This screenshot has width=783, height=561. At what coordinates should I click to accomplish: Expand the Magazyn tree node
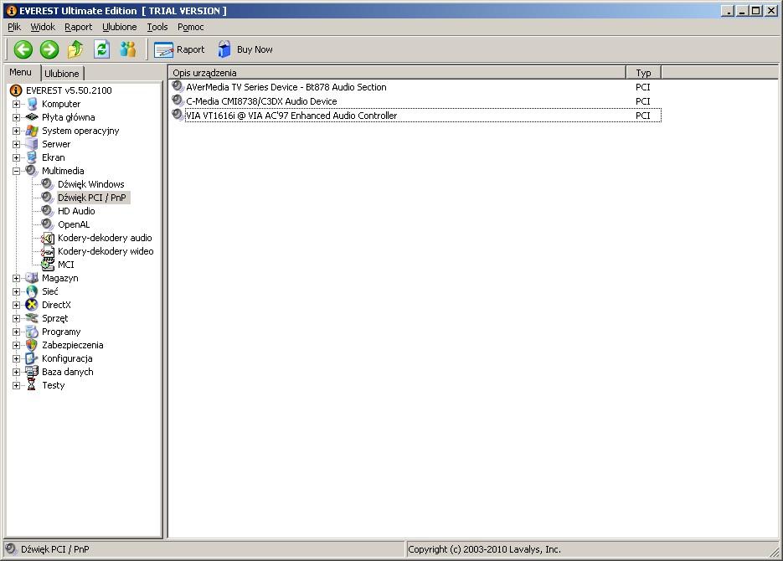(x=16, y=279)
